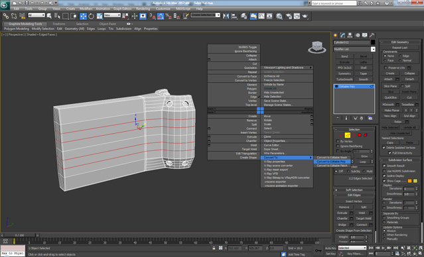Enable the By Vertex checkbox
This screenshot has width=424, height=257.
[x=338, y=141]
